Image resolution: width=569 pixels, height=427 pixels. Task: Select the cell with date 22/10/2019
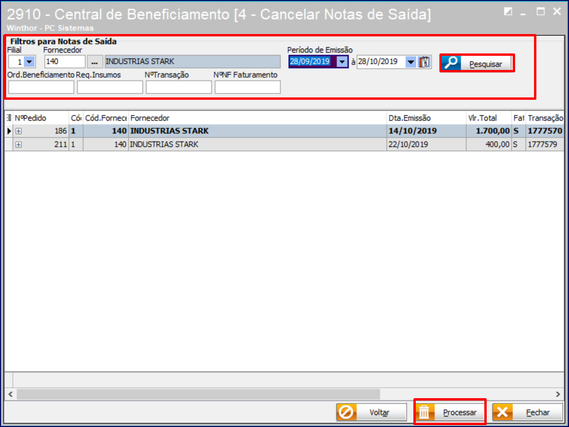click(426, 145)
